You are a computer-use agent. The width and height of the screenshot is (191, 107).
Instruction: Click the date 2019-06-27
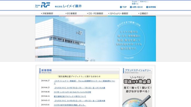pyautogui.click(x=45, y=81)
